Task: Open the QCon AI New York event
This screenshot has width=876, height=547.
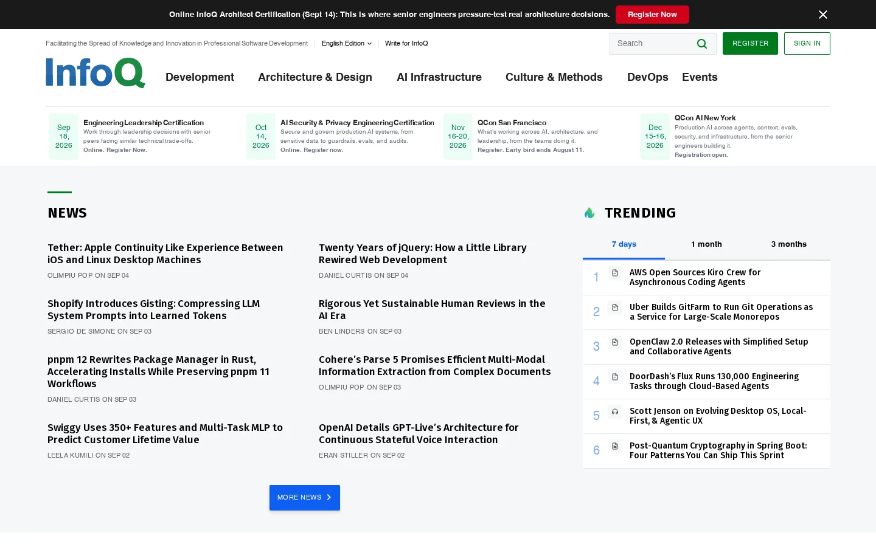Action: (705, 118)
